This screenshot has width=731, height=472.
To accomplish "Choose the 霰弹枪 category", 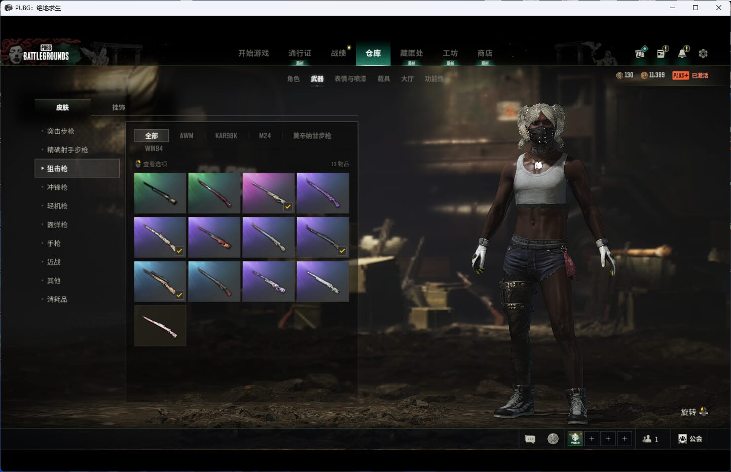I will (x=57, y=225).
